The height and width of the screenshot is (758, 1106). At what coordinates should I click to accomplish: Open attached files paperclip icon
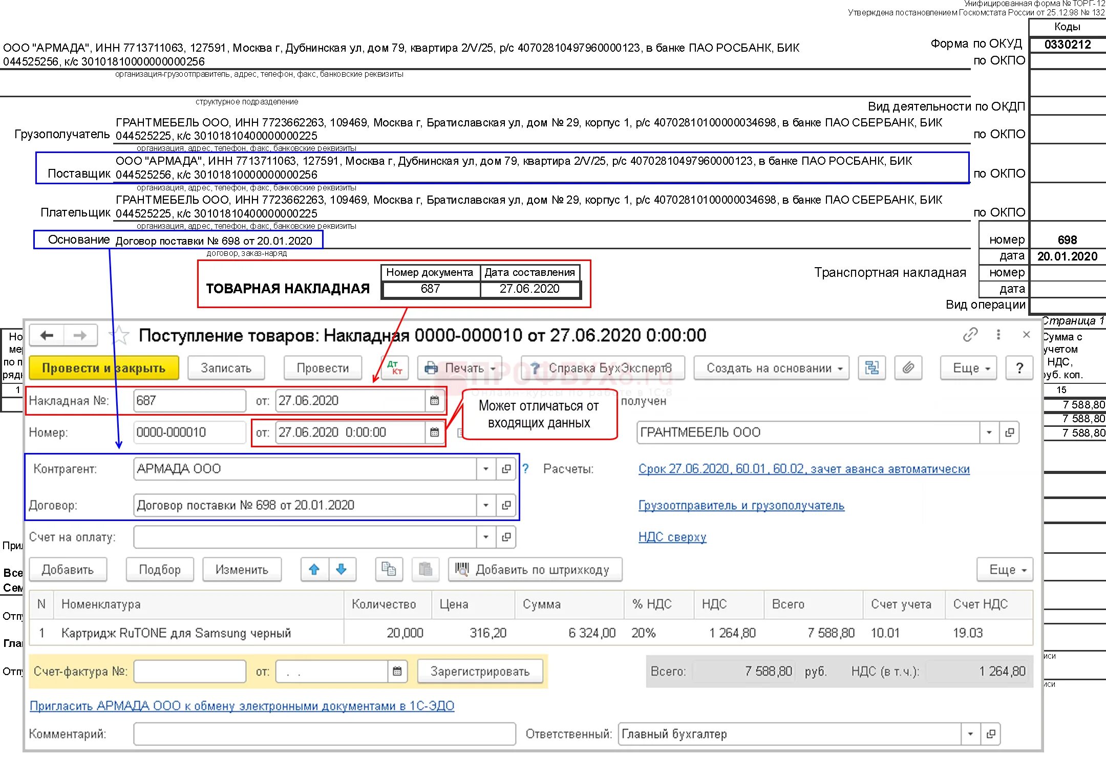click(908, 367)
